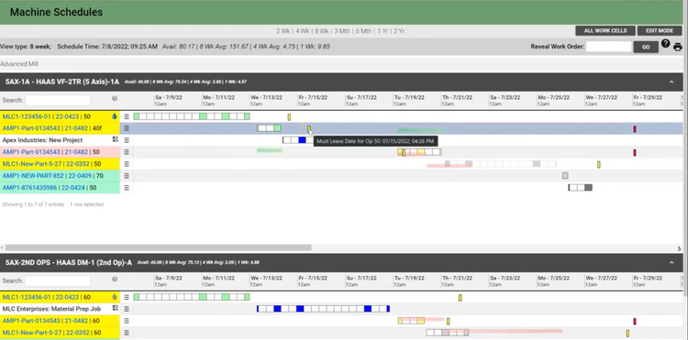Viewport: 688px width, 340px height.
Task: Click the GO button
Action: pos(646,47)
